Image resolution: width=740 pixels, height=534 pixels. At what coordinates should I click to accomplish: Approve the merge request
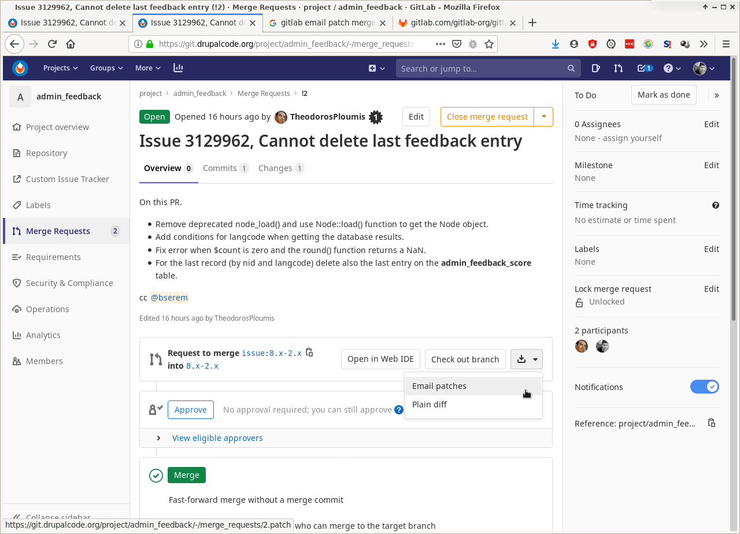point(190,409)
